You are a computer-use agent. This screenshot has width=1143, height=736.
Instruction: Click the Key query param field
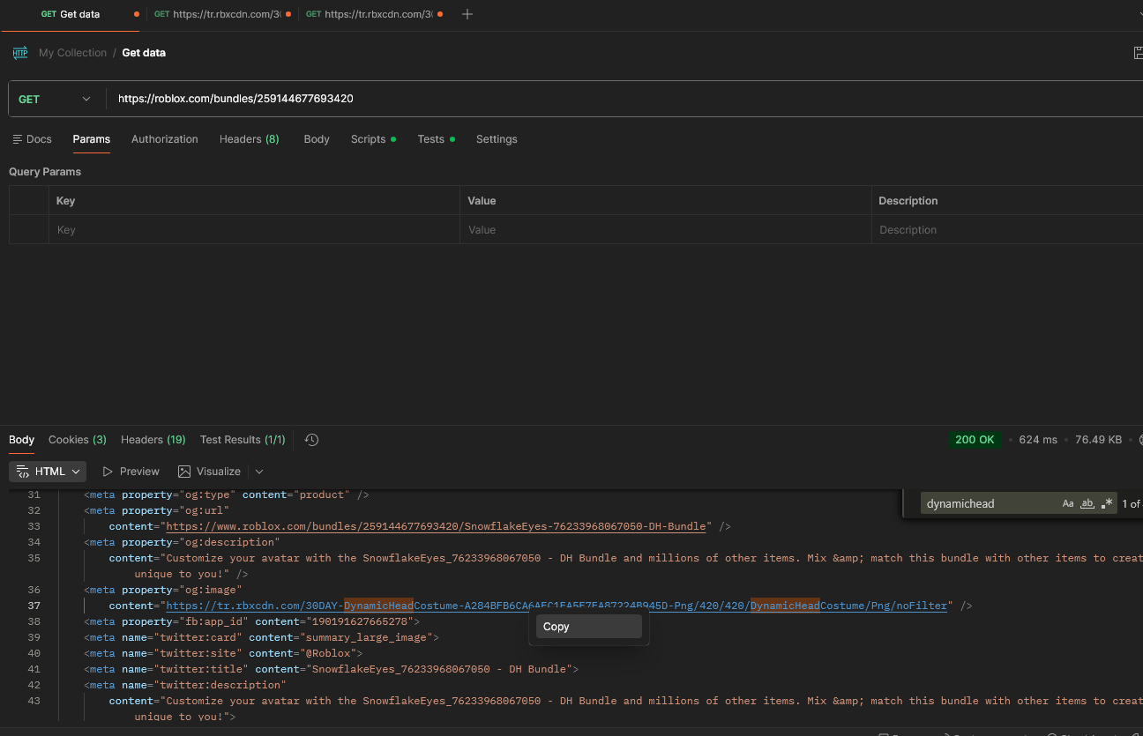point(253,230)
